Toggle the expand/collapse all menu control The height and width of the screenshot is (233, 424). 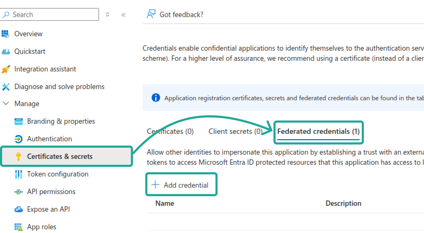coord(107,14)
